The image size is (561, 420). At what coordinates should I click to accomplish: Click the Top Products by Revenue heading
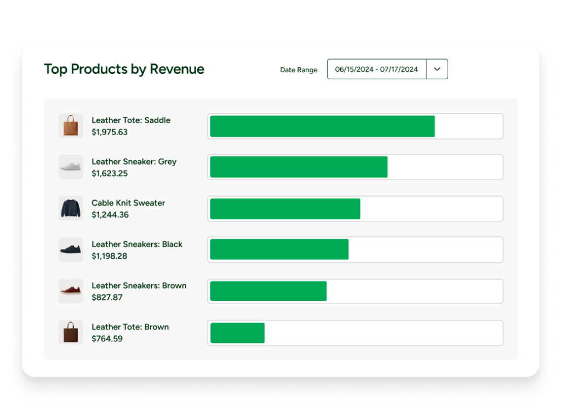[x=124, y=69]
